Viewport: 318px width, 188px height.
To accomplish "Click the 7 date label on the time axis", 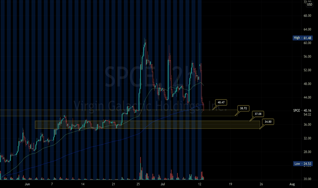I will pyautogui.click(x=52, y=184).
